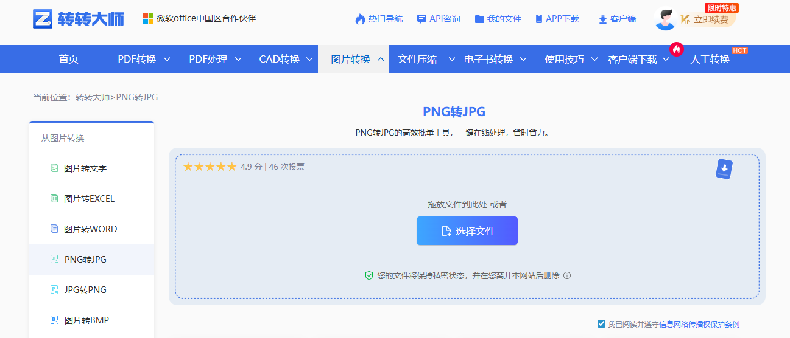790x338 pixels.
Task: Click the PNG转JPG sidebar icon
Action: 54,260
